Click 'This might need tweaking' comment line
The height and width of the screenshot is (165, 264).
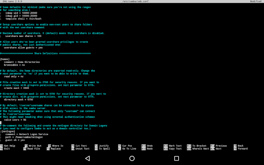(48, 117)
